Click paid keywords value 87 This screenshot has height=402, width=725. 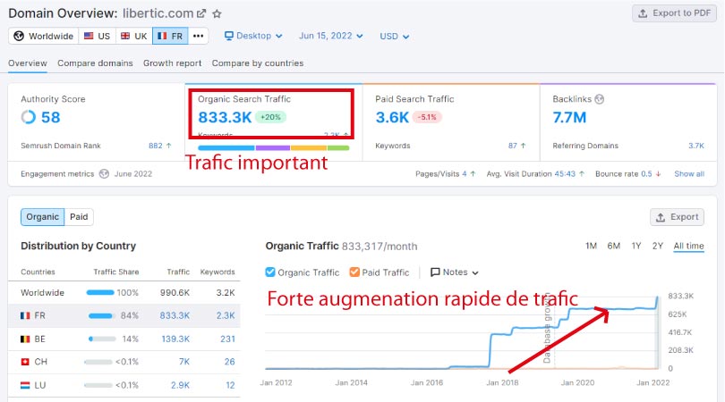click(x=512, y=146)
